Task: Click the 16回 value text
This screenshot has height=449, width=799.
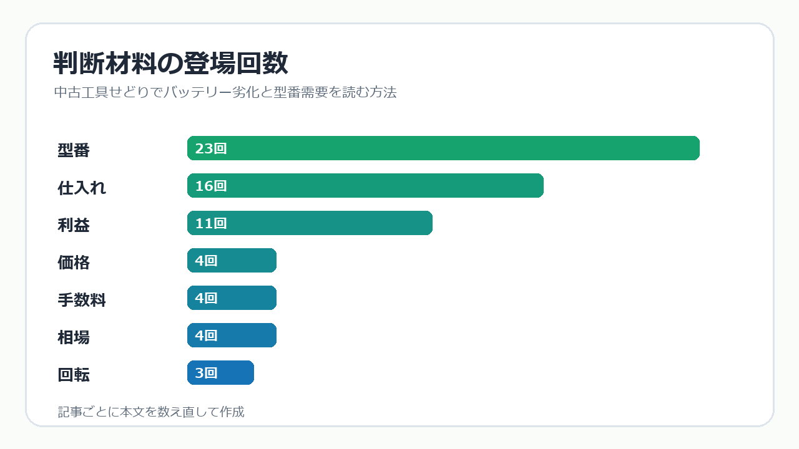Action: point(211,186)
